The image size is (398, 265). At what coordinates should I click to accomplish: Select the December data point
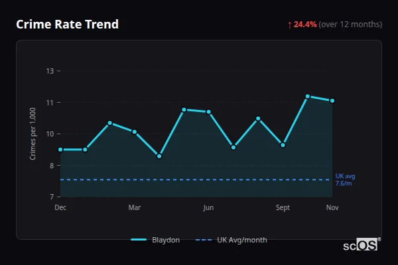(60, 150)
